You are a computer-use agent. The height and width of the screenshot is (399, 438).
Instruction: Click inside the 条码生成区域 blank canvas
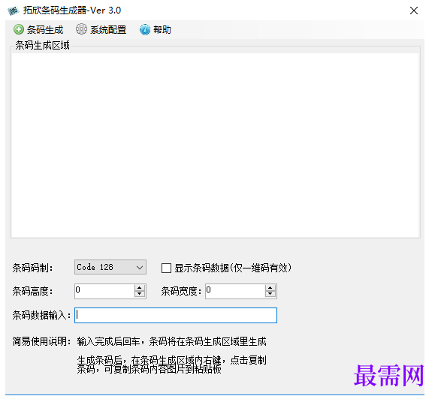215,145
